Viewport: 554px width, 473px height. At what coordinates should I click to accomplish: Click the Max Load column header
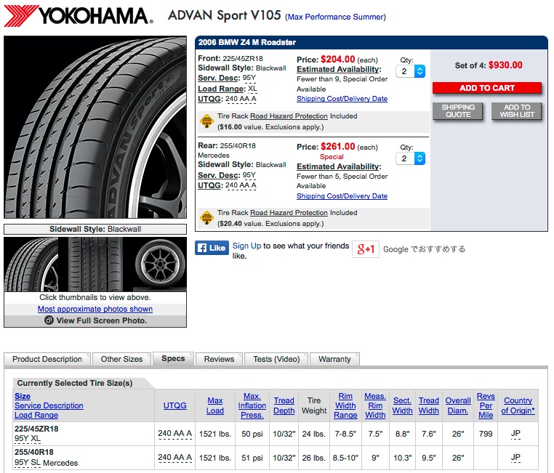(215, 405)
